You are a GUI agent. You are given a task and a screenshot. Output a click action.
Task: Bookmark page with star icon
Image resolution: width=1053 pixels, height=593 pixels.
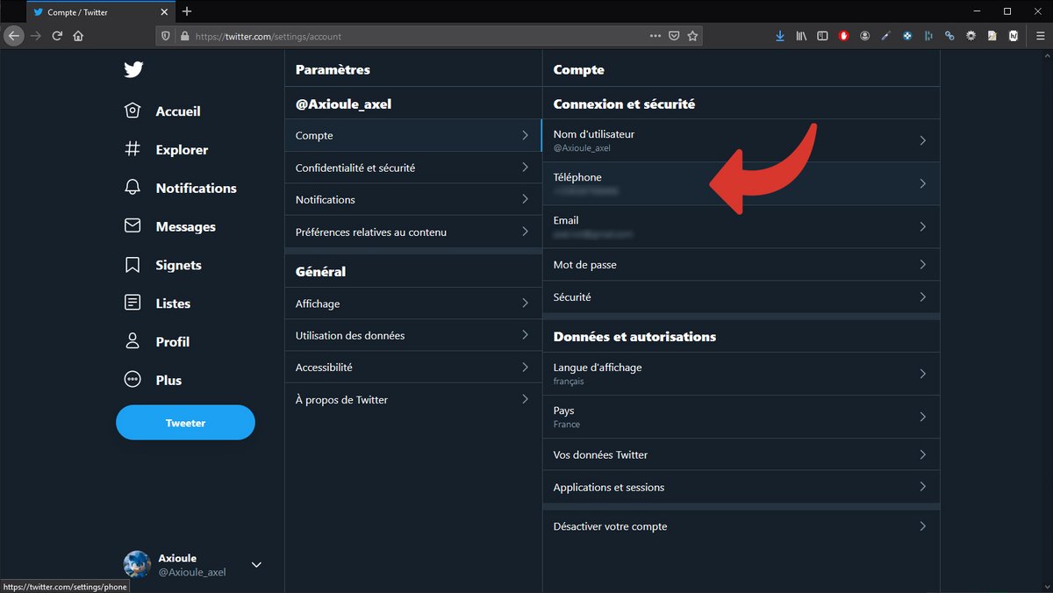point(692,36)
